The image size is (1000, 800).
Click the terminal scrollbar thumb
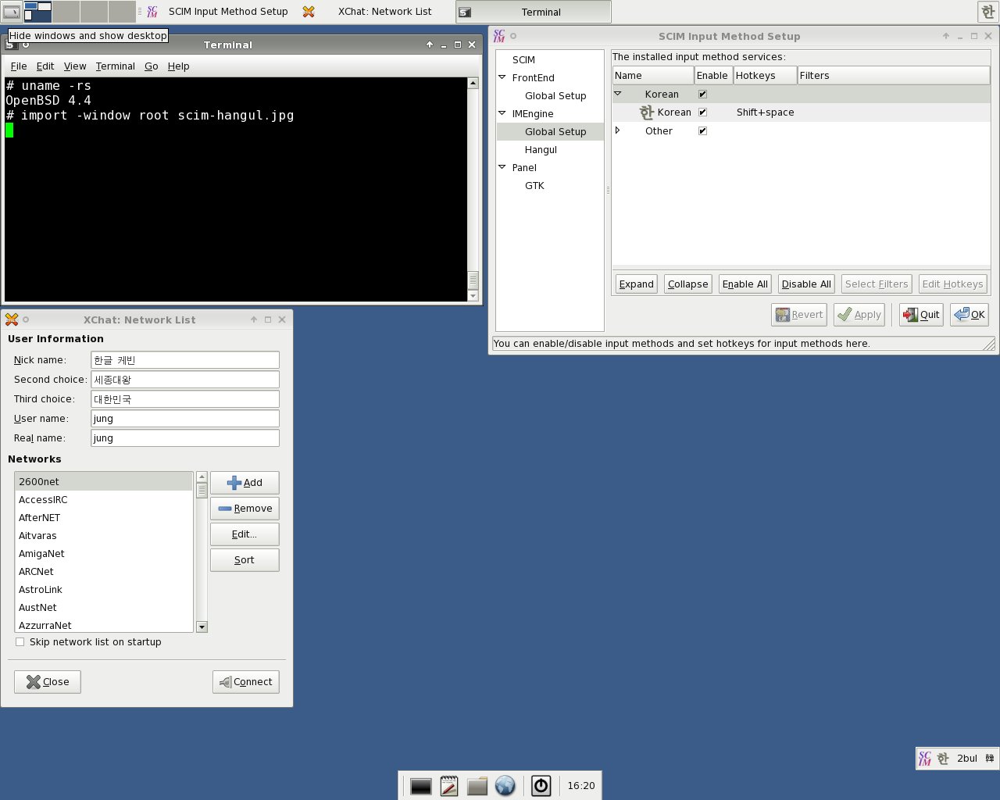(x=473, y=280)
